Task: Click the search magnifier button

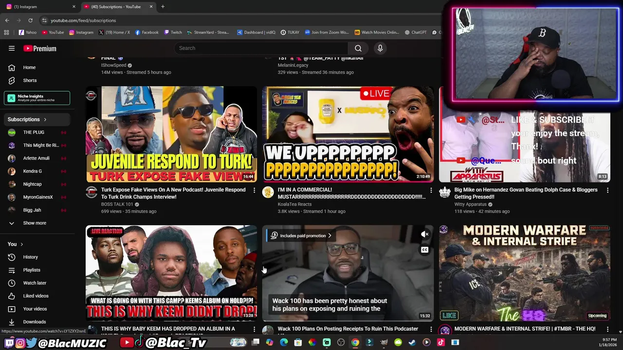Action: click(358, 48)
